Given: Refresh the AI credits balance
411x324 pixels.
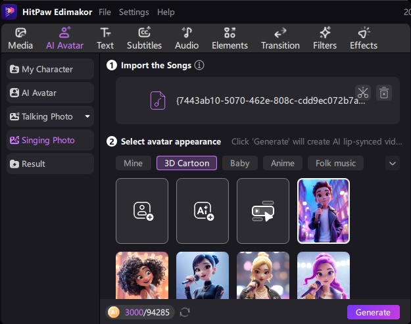Looking at the screenshot, I should point(185,312).
